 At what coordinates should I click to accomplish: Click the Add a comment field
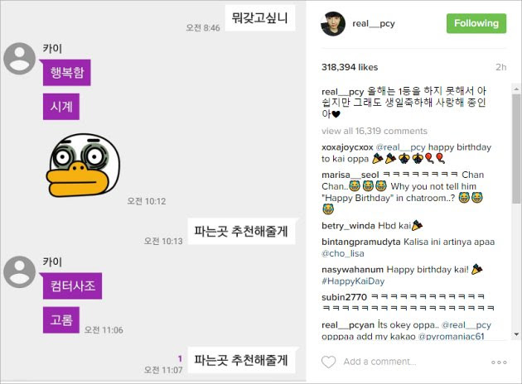coord(379,362)
